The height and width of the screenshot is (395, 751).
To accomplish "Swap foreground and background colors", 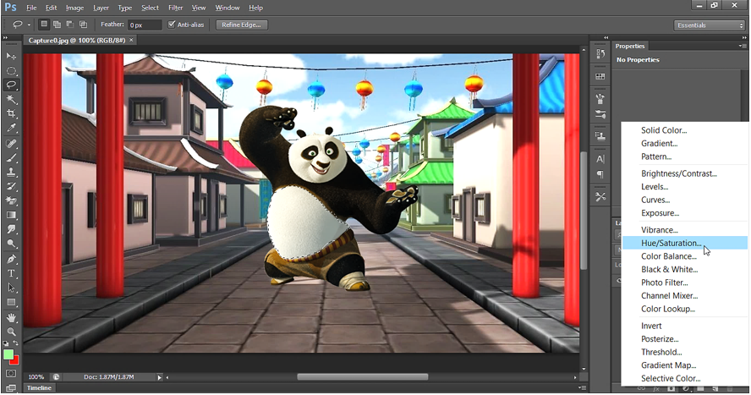I will (16, 343).
